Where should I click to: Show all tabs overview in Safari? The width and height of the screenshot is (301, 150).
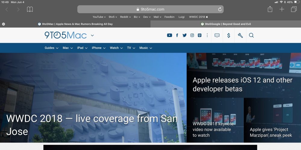click(293, 9)
